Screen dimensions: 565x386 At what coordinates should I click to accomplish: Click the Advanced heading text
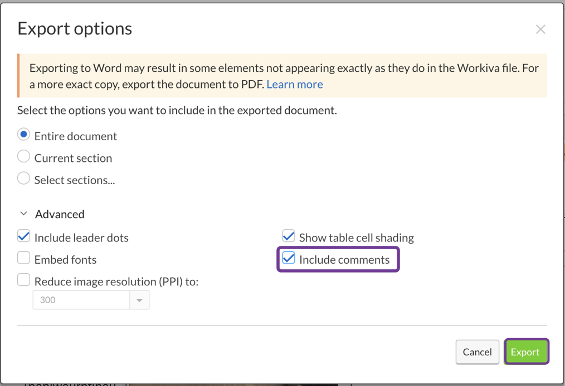[60, 214]
